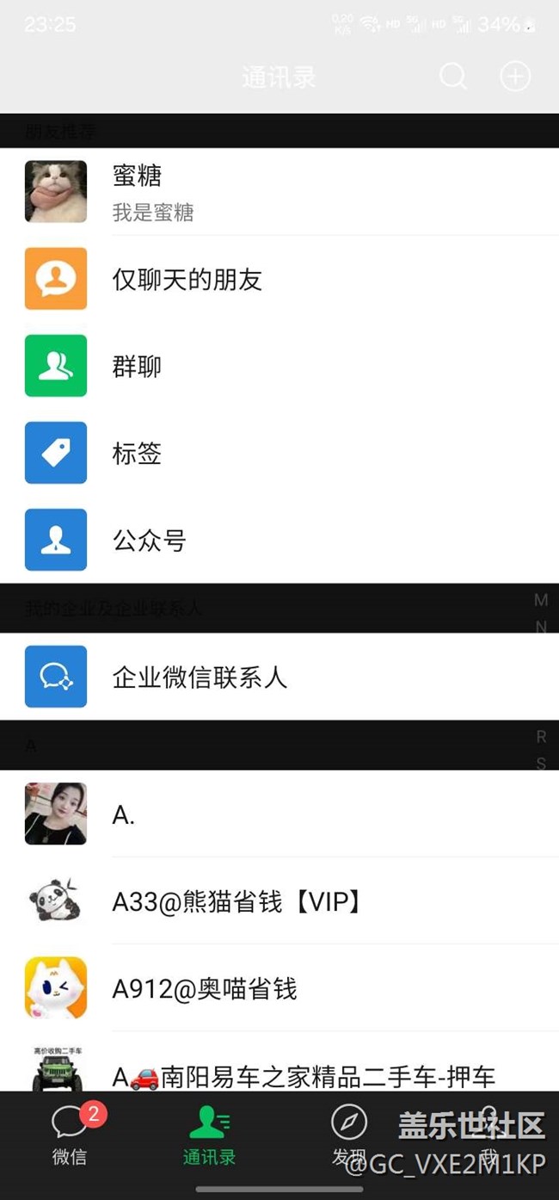Open the official accounts icon
559x1200 pixels.
point(56,539)
